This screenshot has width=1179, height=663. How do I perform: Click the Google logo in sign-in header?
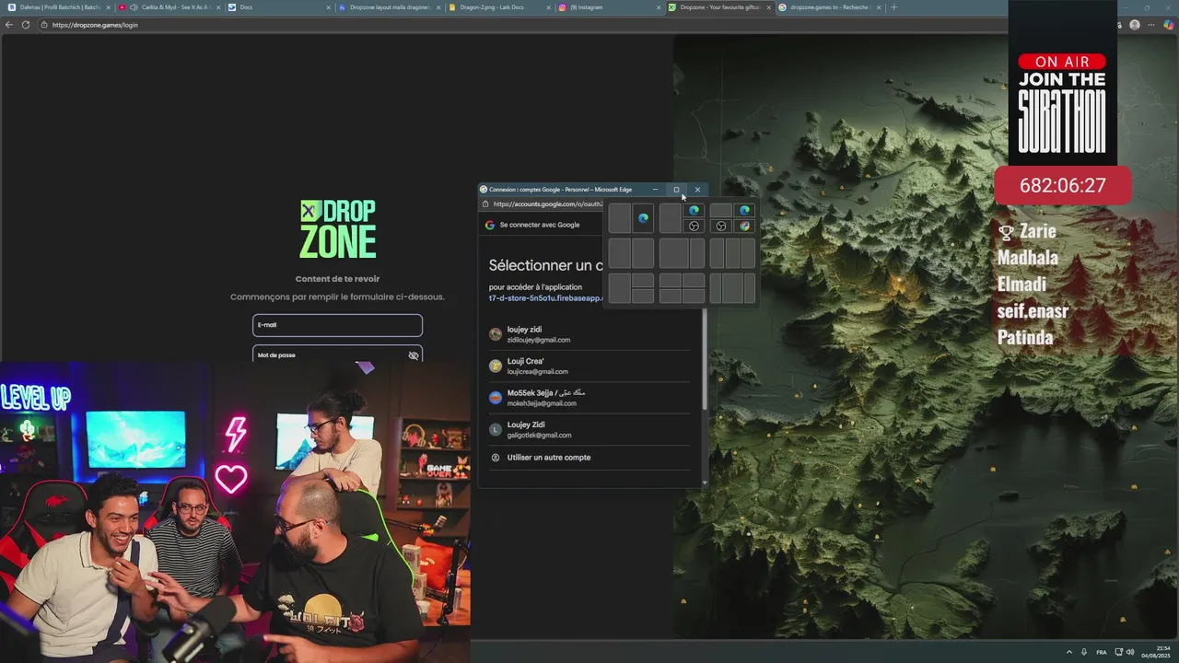pyautogui.click(x=490, y=225)
